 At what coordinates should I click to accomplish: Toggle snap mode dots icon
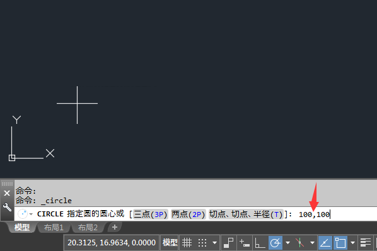pos(202,243)
